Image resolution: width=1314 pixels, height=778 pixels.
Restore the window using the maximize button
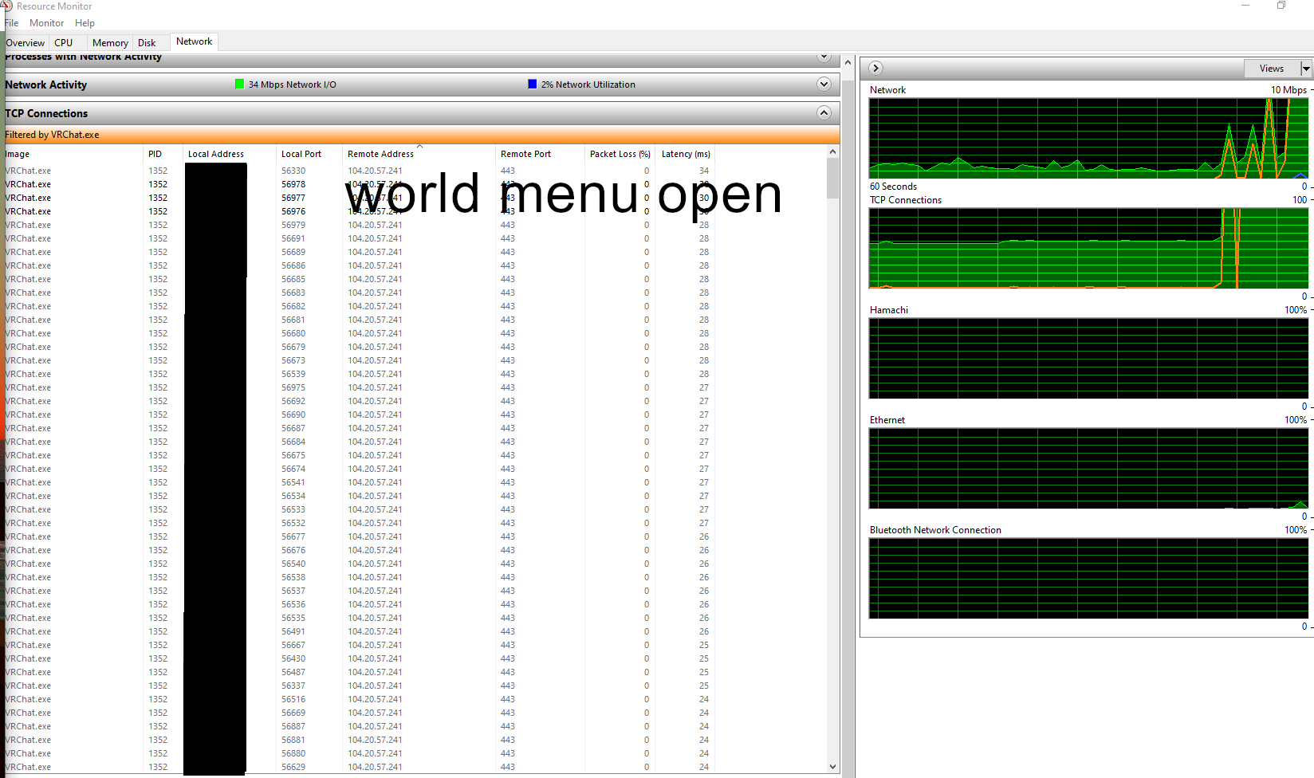point(1281,6)
